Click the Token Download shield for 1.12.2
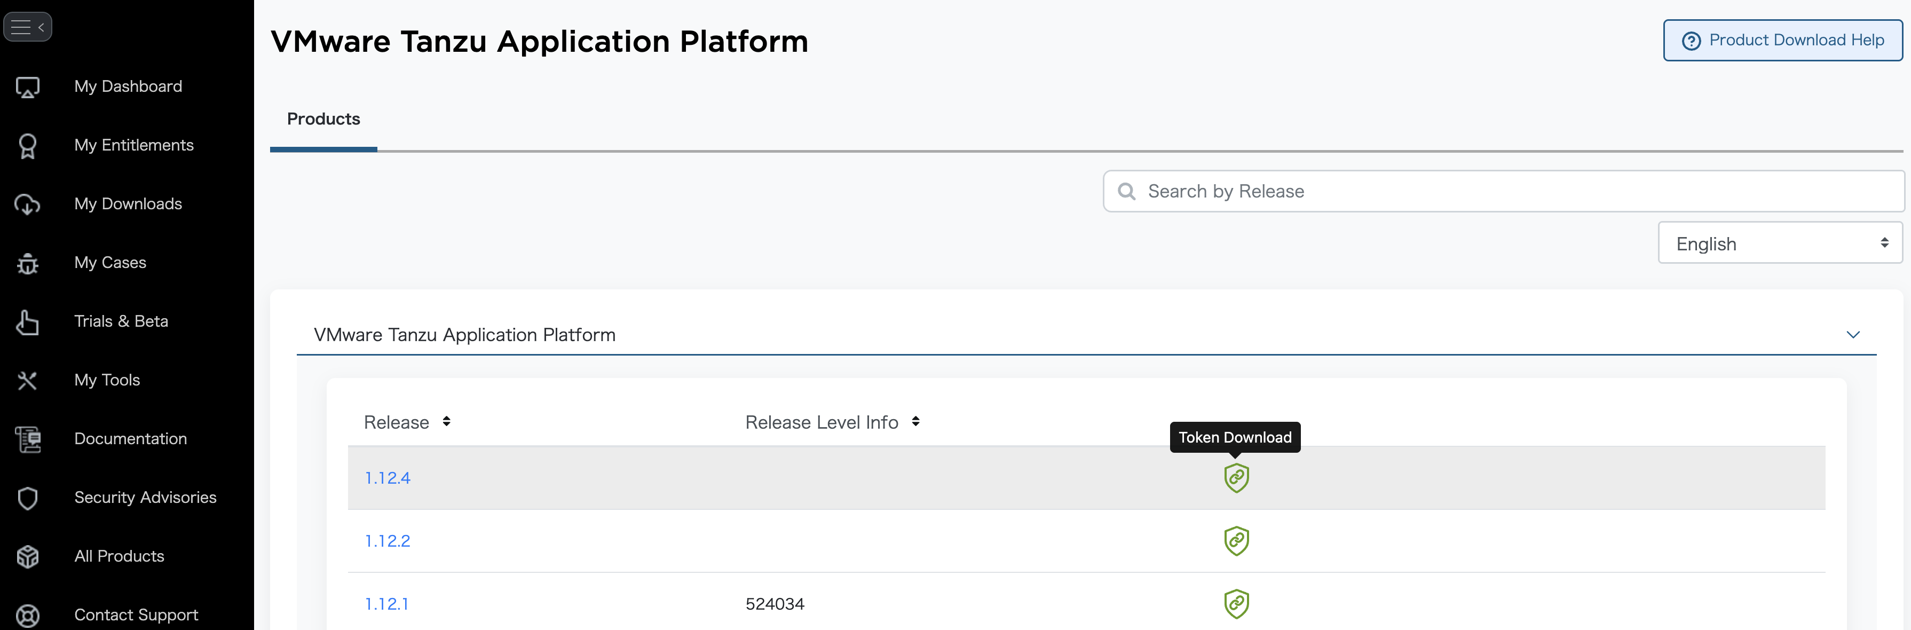 (1236, 541)
